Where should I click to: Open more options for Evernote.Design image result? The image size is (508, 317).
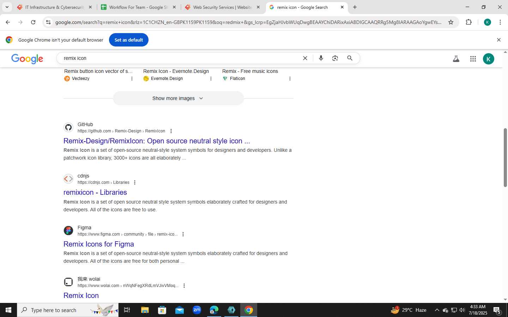pos(211,79)
